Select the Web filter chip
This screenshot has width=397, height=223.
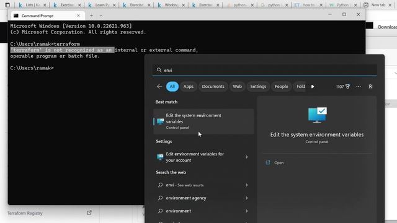(x=237, y=87)
